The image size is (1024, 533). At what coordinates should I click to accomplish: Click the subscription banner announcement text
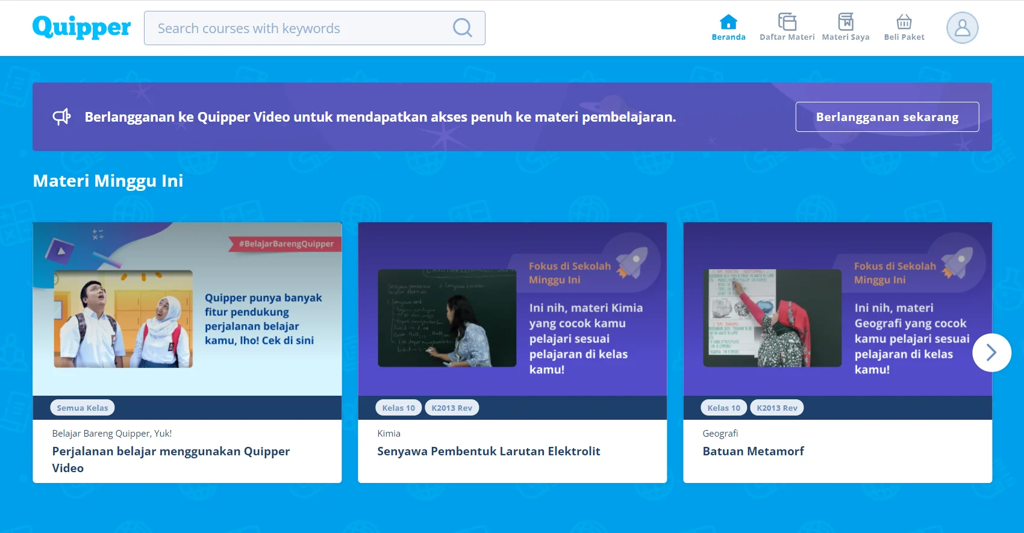point(380,117)
